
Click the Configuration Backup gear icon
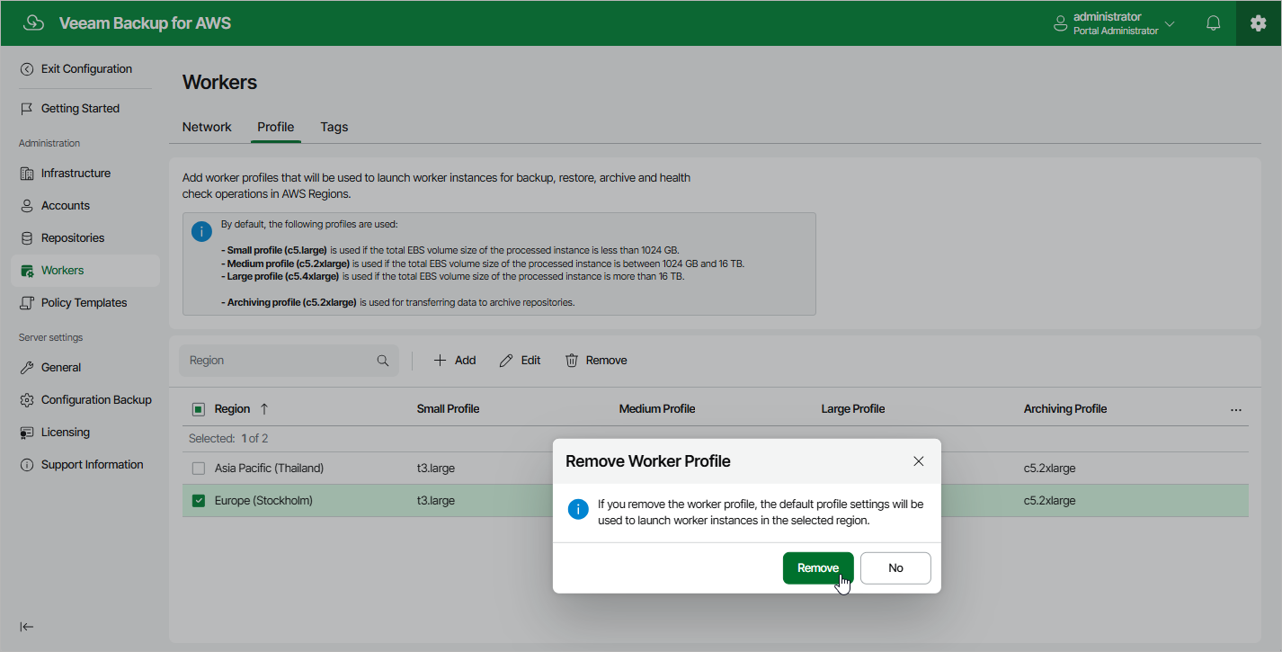click(x=27, y=400)
